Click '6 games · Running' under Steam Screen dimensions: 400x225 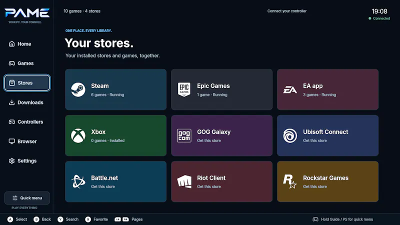pyautogui.click(x=107, y=94)
